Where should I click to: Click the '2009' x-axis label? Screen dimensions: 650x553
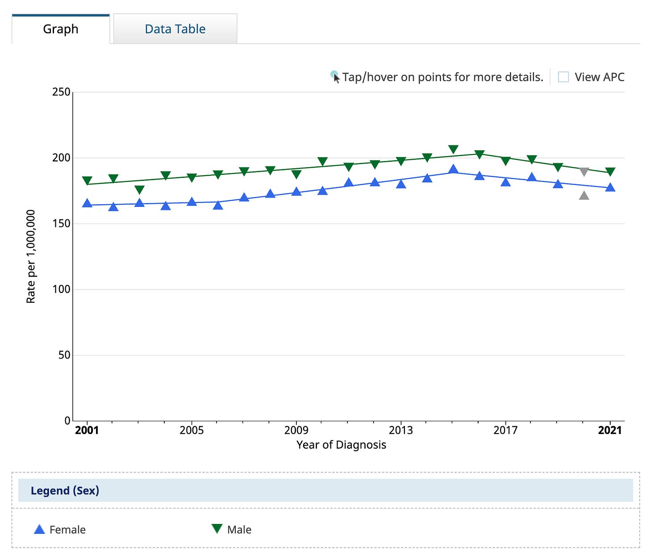click(x=296, y=430)
